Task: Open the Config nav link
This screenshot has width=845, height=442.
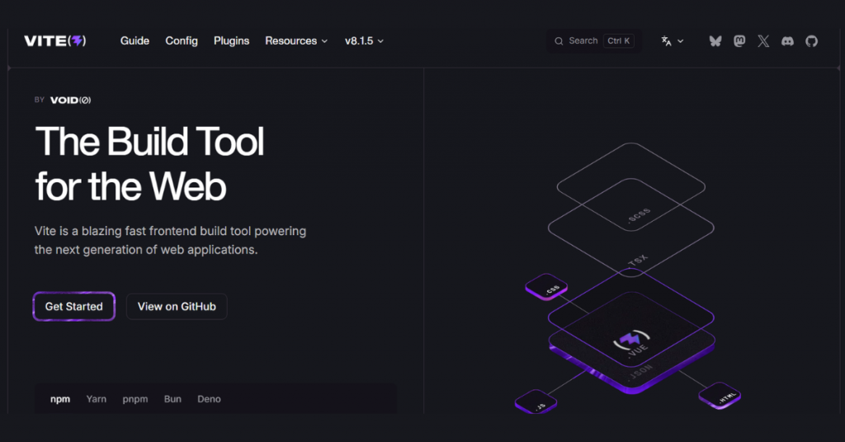Action: 182,41
